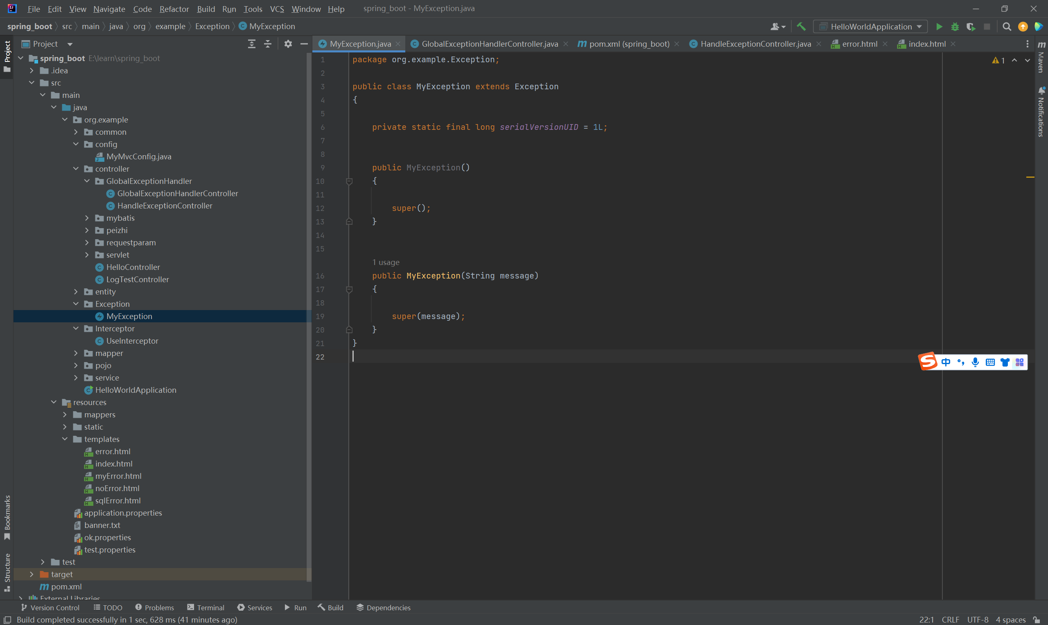1048x625 pixels.
Task: Select application.properties in project tree
Action: pyautogui.click(x=123, y=513)
